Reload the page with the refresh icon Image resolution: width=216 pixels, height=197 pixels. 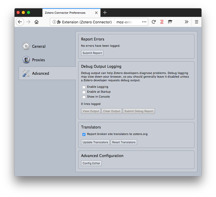coord(154,22)
